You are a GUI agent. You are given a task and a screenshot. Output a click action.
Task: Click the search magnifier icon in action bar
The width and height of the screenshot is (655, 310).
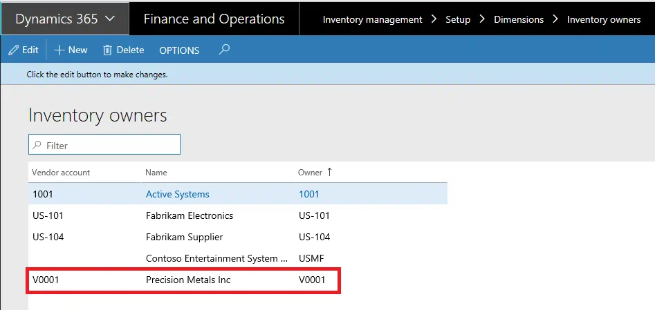pyautogui.click(x=224, y=50)
